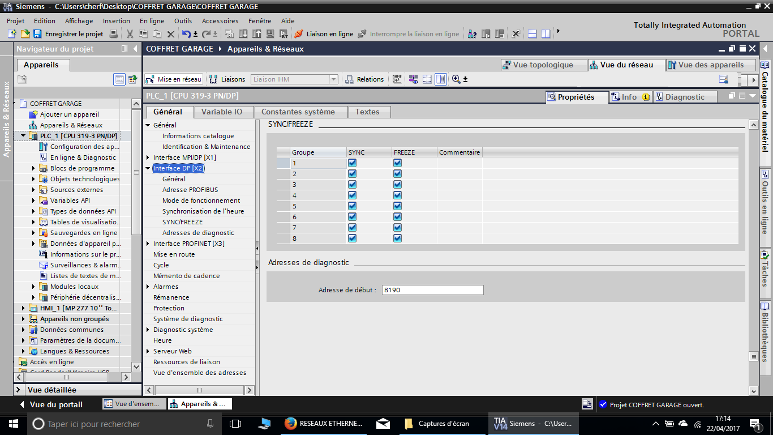Screen dimensions: 773x435
Task: Uncheck SYNC for group 1
Action: (x=353, y=163)
